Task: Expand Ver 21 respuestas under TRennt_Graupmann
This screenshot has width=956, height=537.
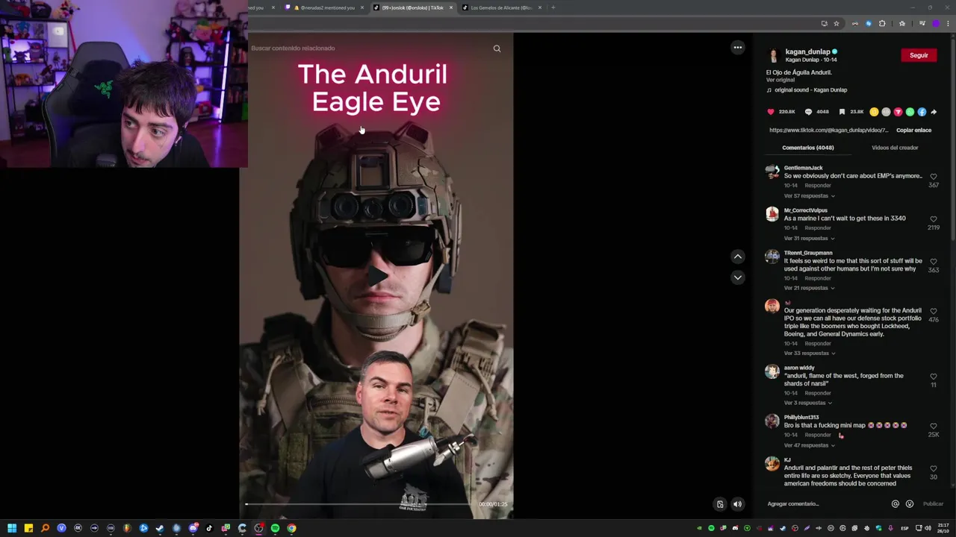Action: point(809,288)
